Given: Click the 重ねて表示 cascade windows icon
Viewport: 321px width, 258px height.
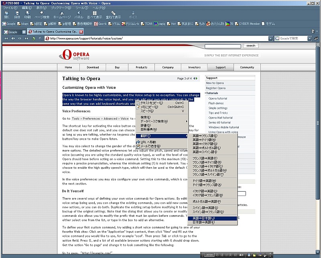Looking at the screenshot, I should pos(113,15).
